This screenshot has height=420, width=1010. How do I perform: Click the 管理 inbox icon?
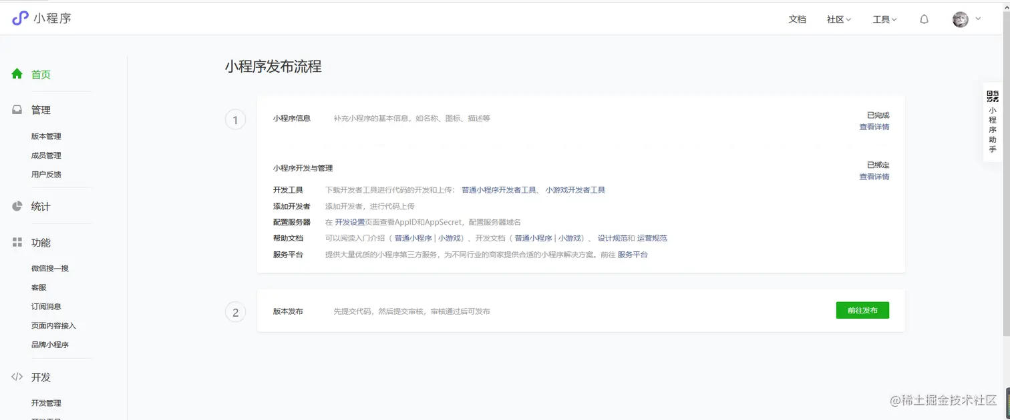tap(17, 110)
